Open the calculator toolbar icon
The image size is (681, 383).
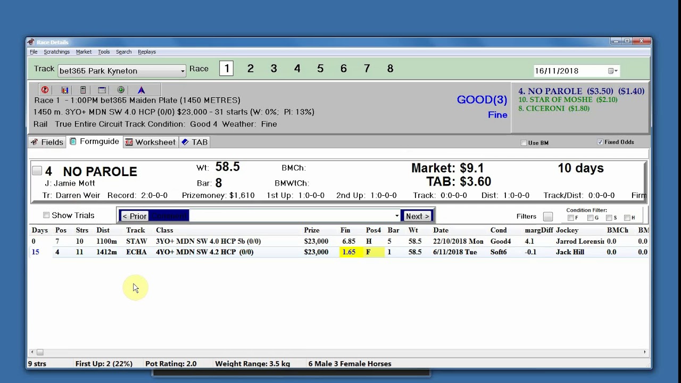point(83,90)
